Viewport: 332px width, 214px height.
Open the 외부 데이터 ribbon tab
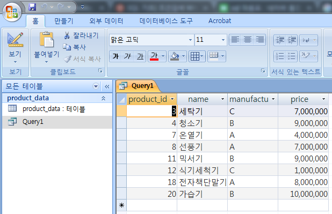(106, 21)
